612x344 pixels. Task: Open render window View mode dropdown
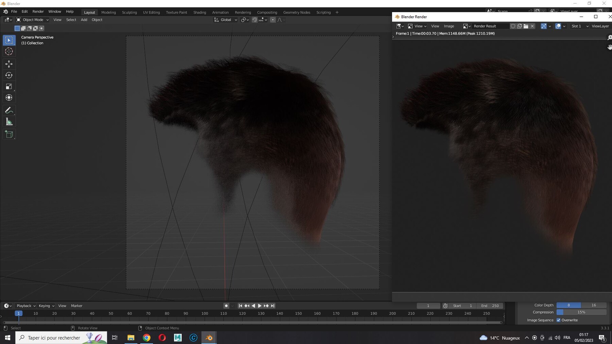417,26
